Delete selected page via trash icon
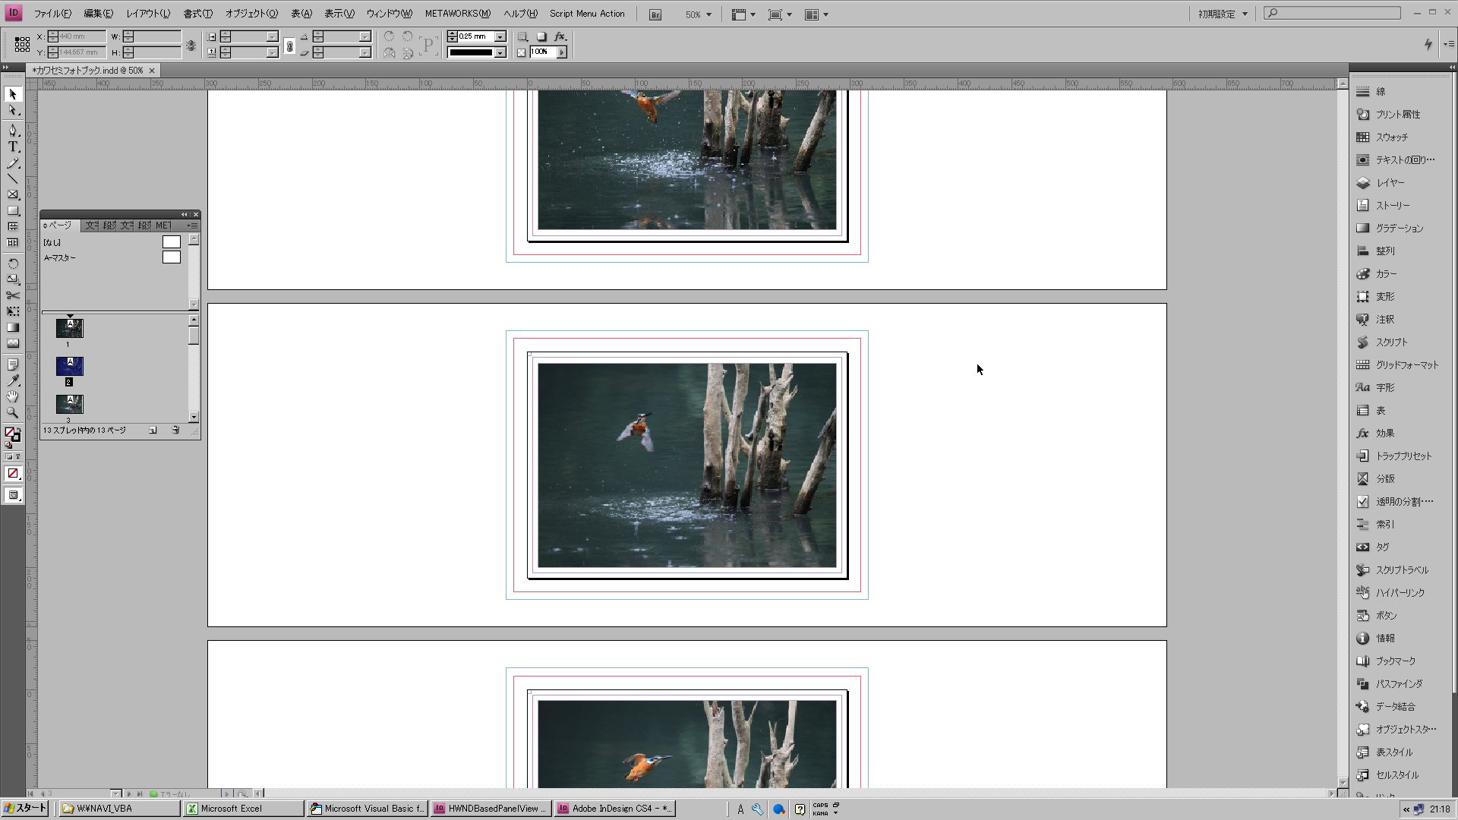Screen dimensions: 1458x820 tap(175, 430)
